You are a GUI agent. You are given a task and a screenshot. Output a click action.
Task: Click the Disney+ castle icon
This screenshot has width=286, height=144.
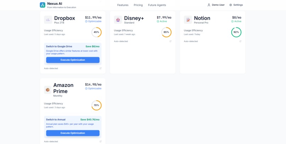(118, 20)
